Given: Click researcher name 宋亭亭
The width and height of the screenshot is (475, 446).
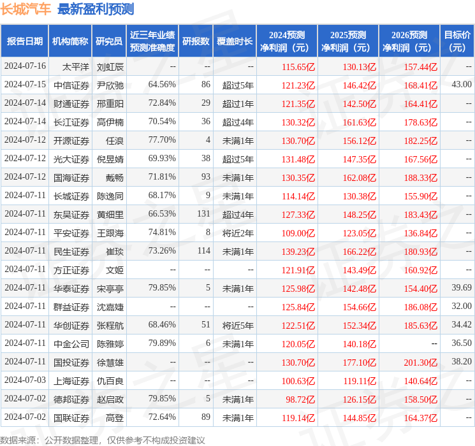Looking at the screenshot, I should tap(110, 289).
